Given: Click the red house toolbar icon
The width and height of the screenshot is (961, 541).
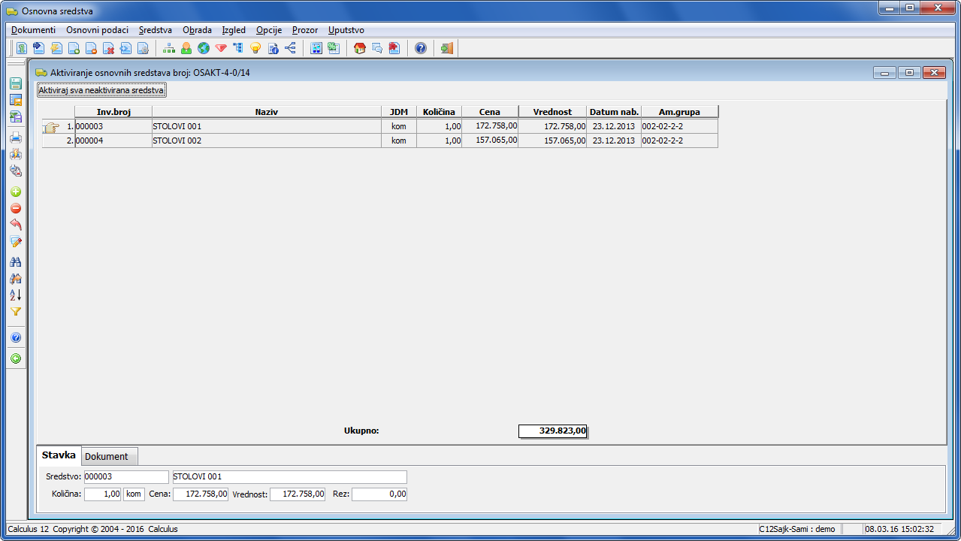Looking at the screenshot, I should 360,48.
